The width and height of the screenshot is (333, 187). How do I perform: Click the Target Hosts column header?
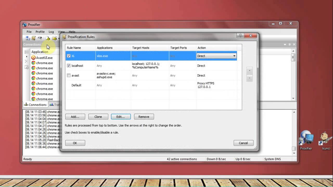click(150, 48)
